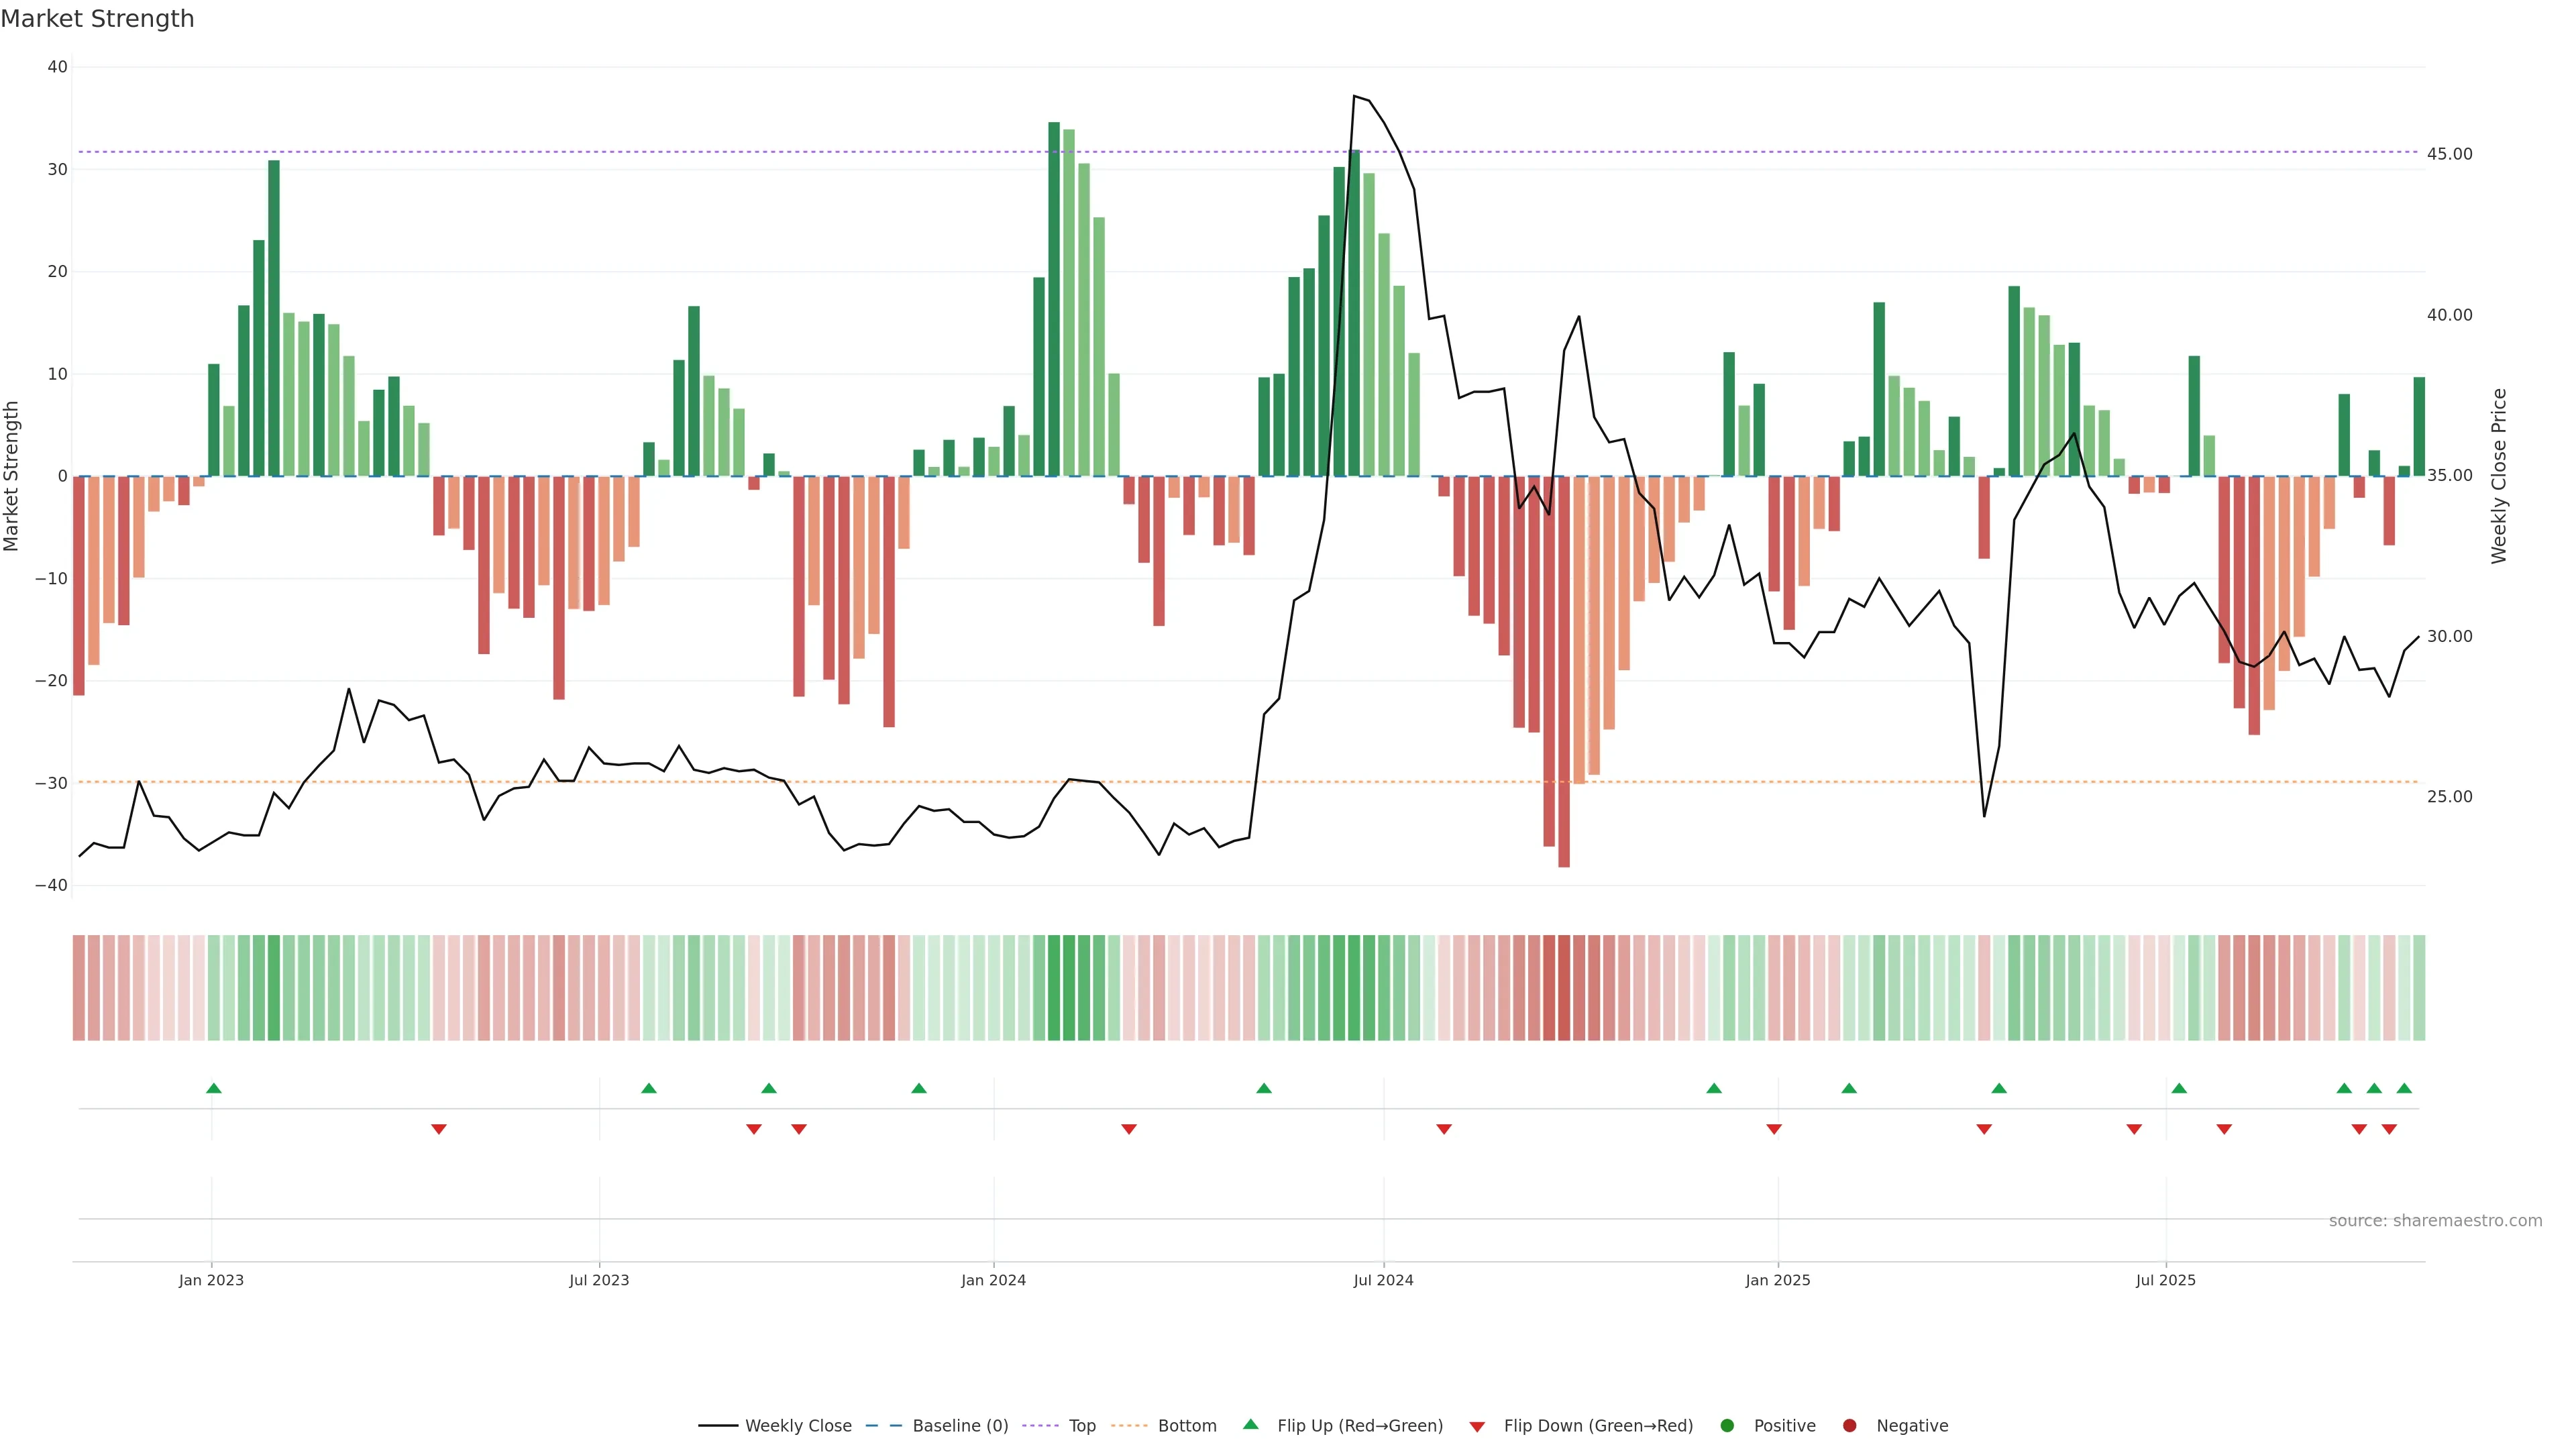
Task: Click the Jan 2024 x-axis label
Action: pos(993,1280)
